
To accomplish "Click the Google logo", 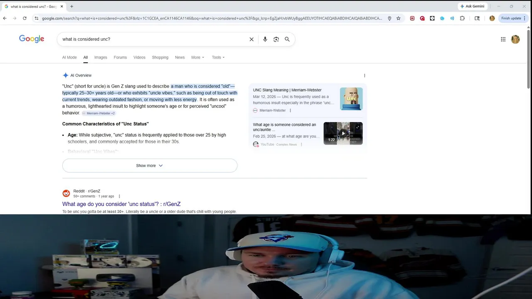I will point(32,39).
